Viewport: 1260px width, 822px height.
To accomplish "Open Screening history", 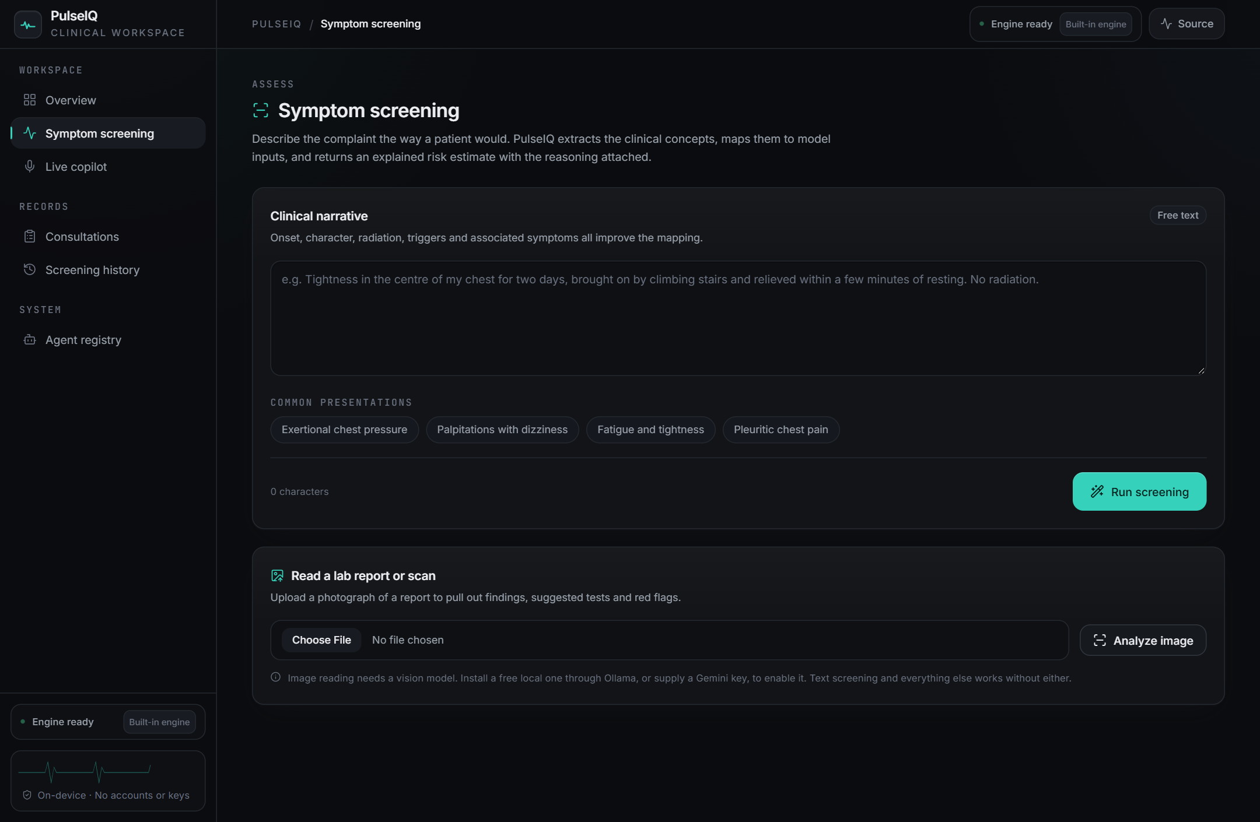I will (108, 269).
